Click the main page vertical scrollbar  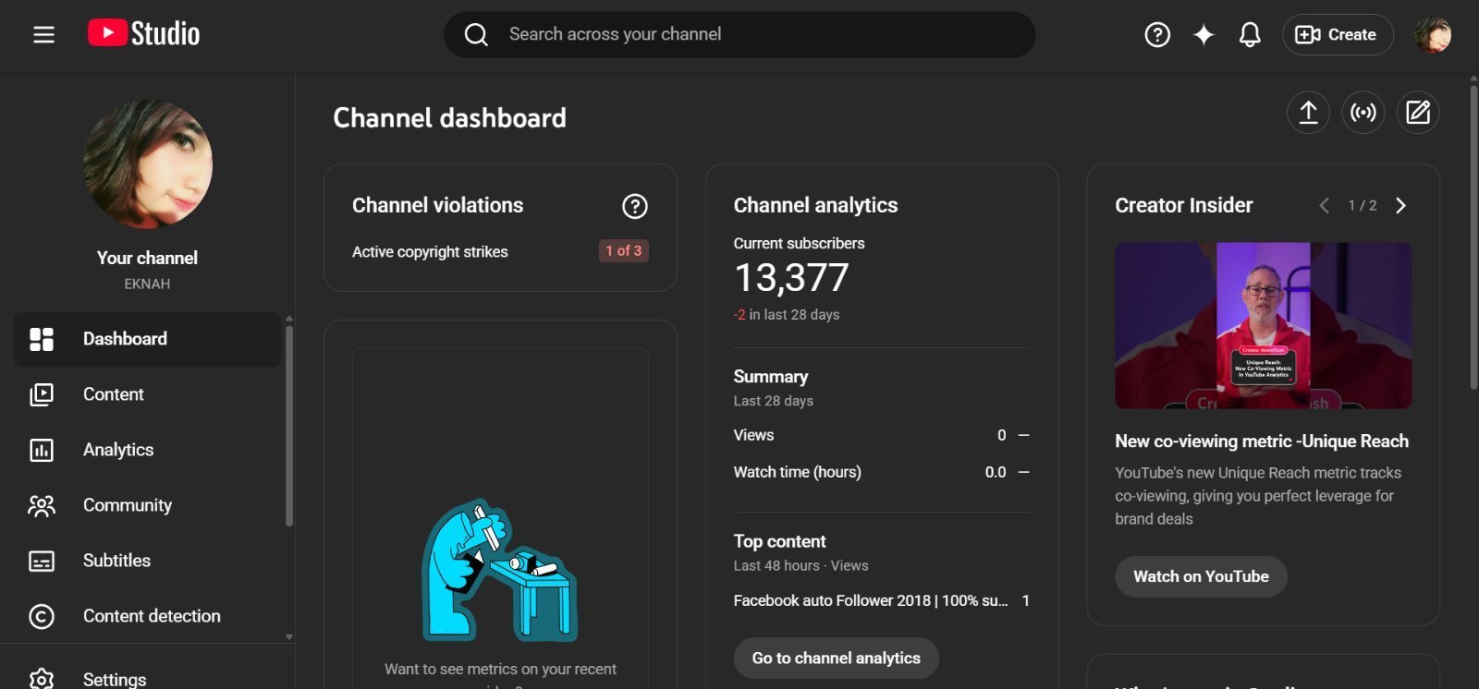point(1473,238)
